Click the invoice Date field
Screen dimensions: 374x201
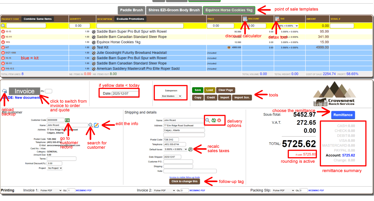(x=125, y=93)
